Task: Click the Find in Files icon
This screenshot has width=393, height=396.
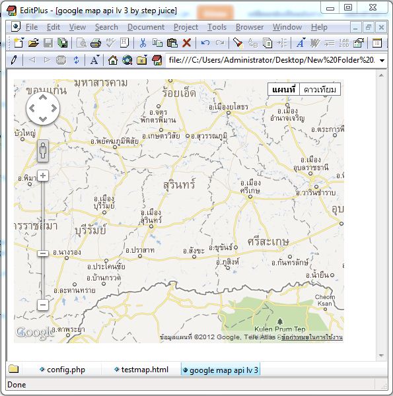Action: click(x=268, y=43)
